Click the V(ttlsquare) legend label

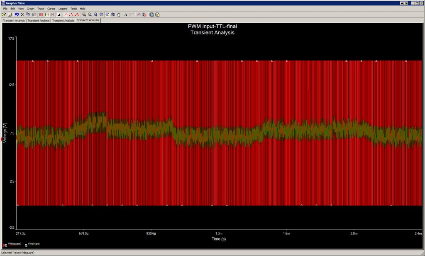click(x=15, y=244)
